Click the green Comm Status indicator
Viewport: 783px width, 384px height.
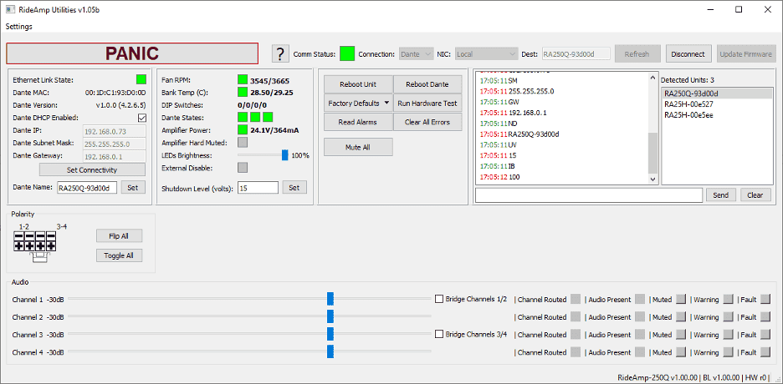pyautogui.click(x=347, y=54)
